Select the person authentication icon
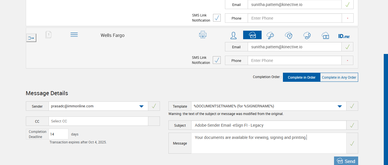The image size is (388, 165). click(x=233, y=35)
